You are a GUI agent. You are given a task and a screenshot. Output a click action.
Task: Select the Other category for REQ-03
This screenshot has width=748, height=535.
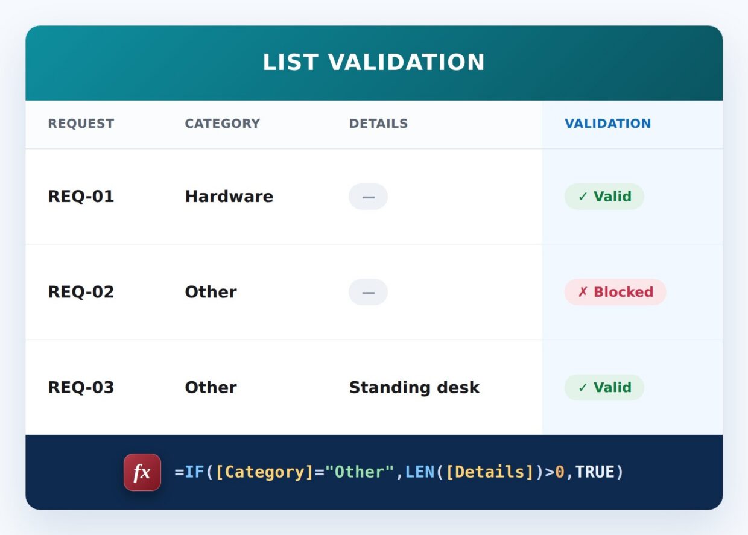(x=211, y=387)
